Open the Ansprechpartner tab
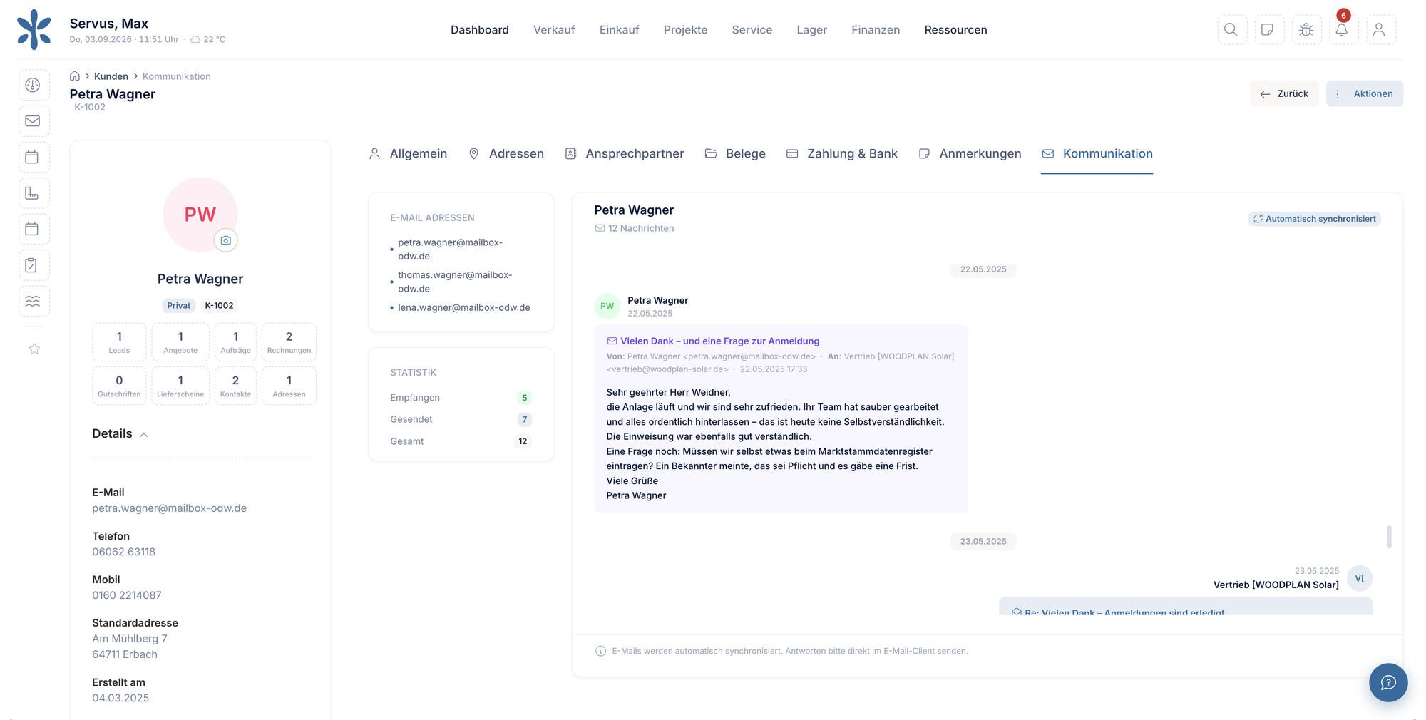This screenshot has width=1426, height=720. tap(625, 154)
